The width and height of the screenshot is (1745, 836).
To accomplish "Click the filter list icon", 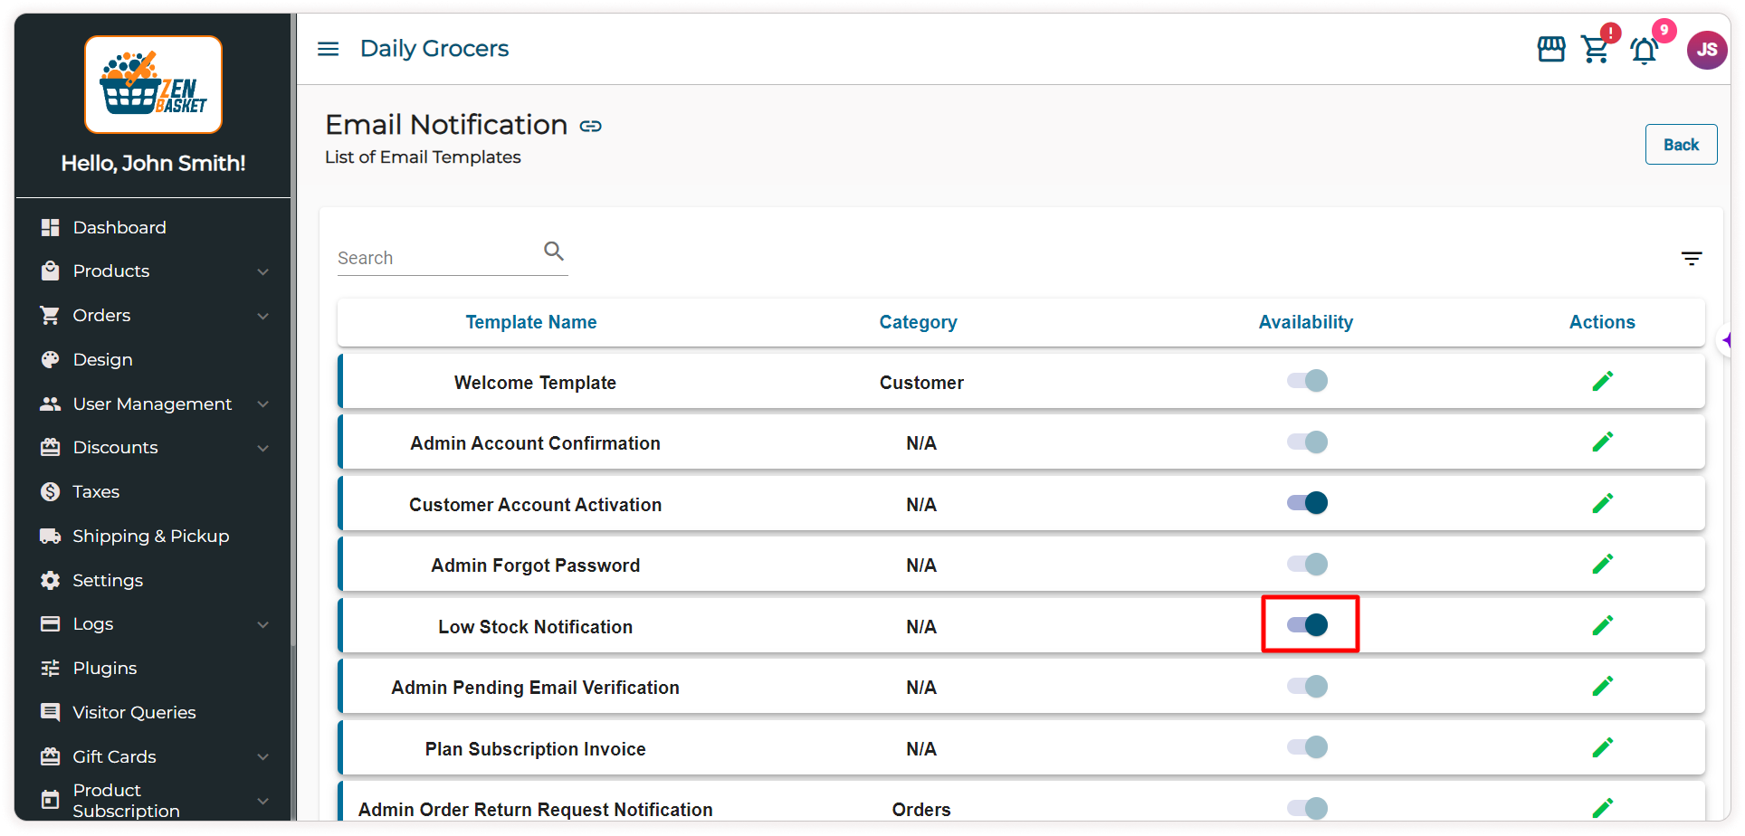I will (1691, 259).
